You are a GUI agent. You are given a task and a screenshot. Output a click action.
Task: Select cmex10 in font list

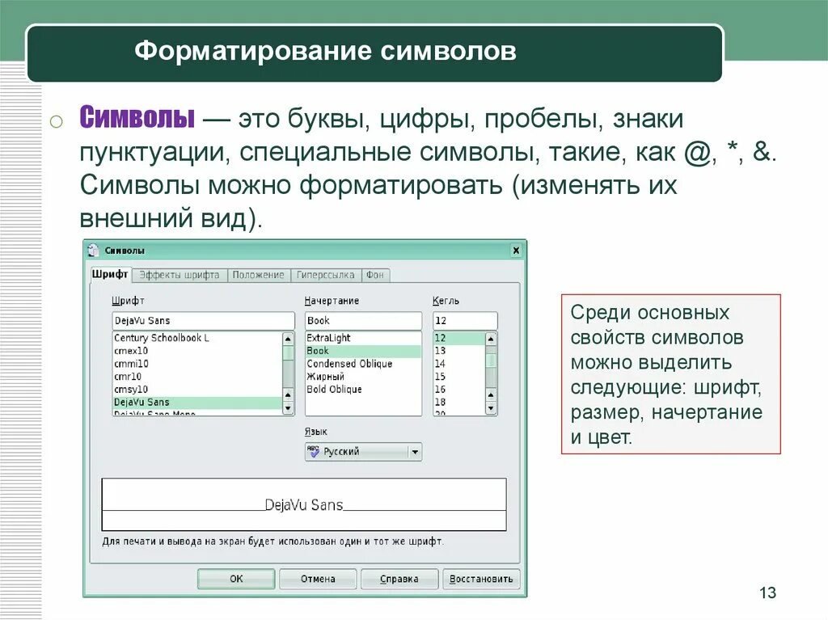197,351
